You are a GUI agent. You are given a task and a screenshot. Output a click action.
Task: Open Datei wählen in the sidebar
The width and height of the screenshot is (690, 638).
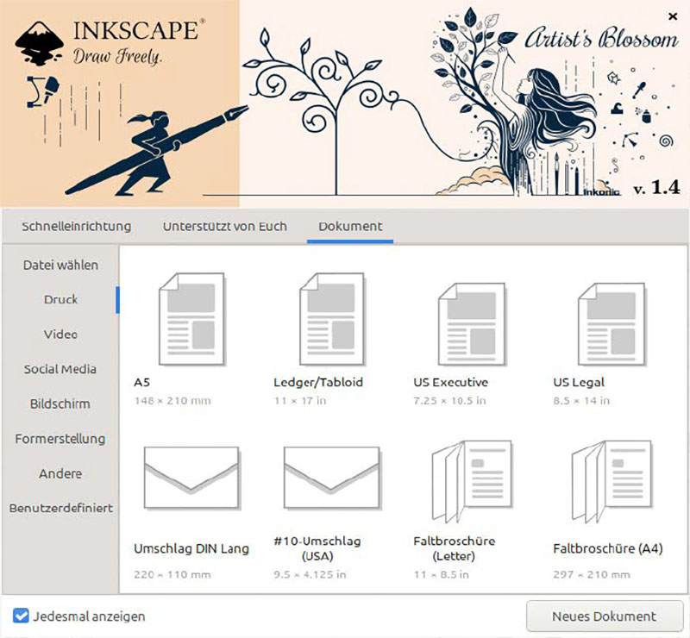pyautogui.click(x=60, y=265)
